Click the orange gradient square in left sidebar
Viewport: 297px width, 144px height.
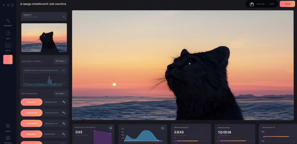[x=8, y=60]
